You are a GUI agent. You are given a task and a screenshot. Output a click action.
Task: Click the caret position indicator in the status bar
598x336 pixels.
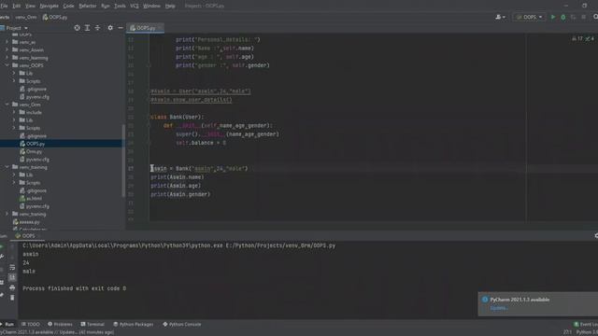(567, 332)
